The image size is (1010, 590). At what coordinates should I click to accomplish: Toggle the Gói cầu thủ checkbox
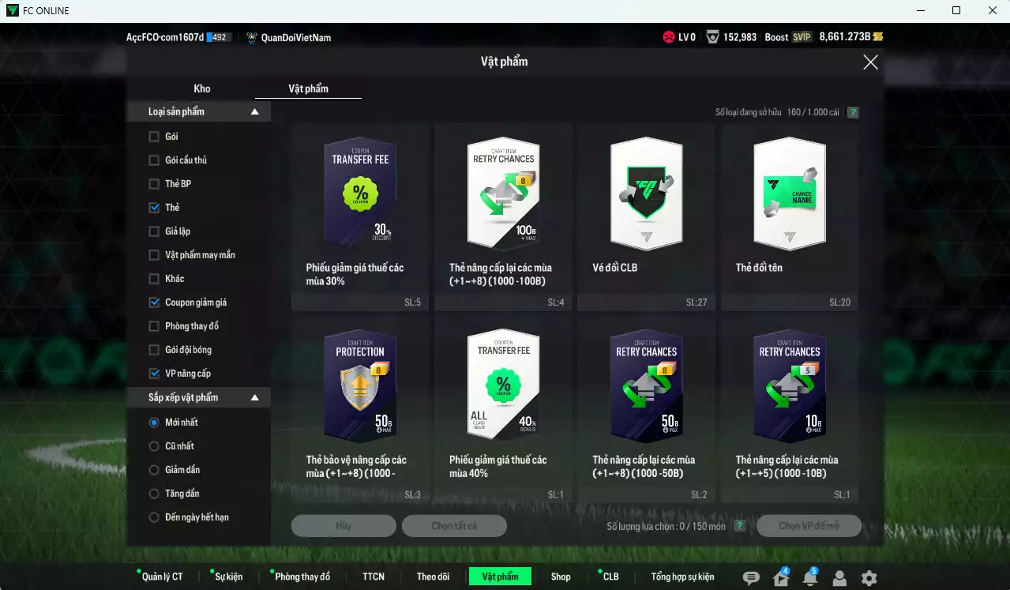coord(154,160)
